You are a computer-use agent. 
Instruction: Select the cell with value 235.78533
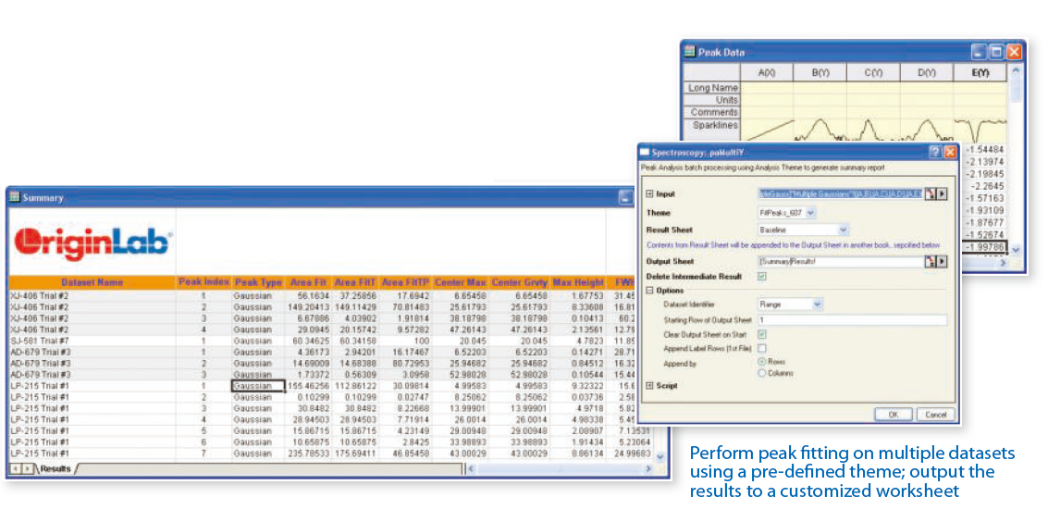308,454
